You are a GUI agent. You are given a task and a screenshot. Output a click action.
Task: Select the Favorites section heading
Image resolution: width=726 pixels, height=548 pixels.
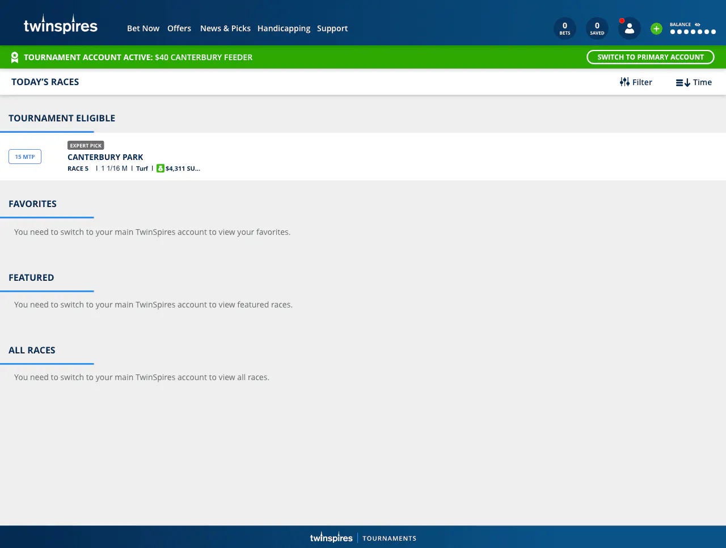[32, 204]
